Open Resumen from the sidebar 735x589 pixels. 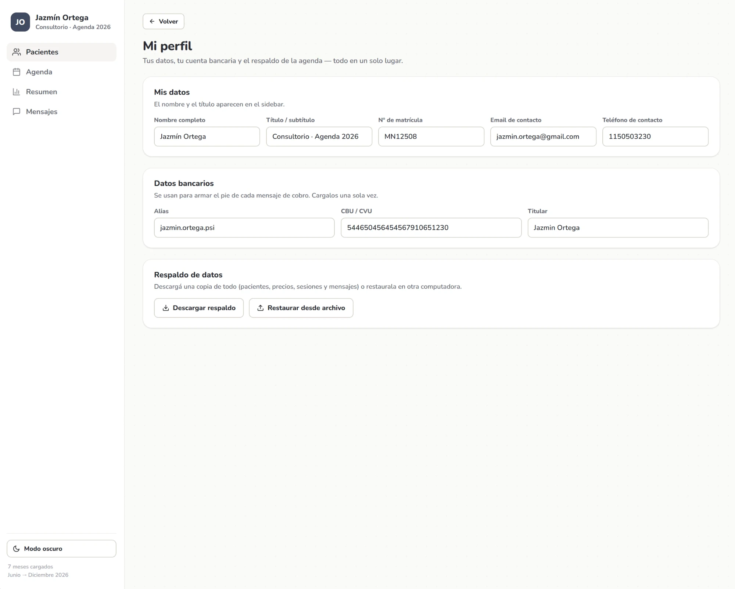pos(61,92)
